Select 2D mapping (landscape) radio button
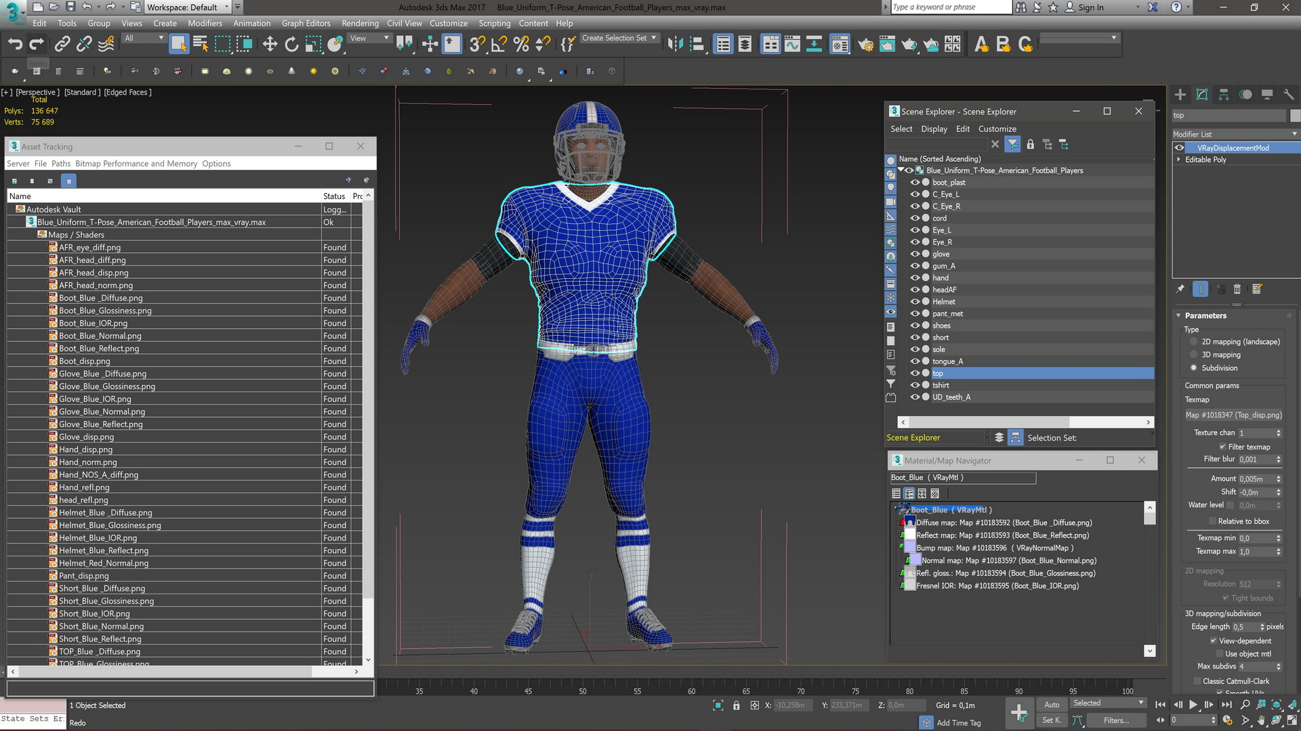Image resolution: width=1301 pixels, height=731 pixels. [1194, 342]
